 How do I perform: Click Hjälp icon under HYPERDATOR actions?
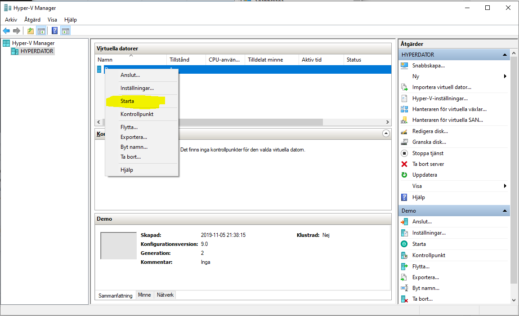coord(404,197)
